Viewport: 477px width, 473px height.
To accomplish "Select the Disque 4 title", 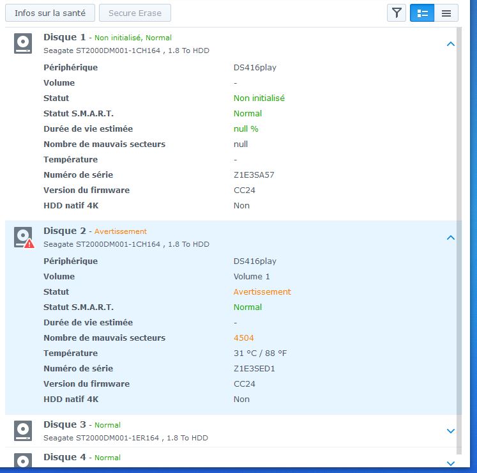I will 64,457.
